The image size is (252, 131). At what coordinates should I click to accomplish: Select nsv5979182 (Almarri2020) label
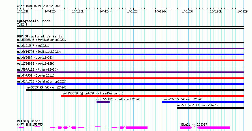click(37, 69)
